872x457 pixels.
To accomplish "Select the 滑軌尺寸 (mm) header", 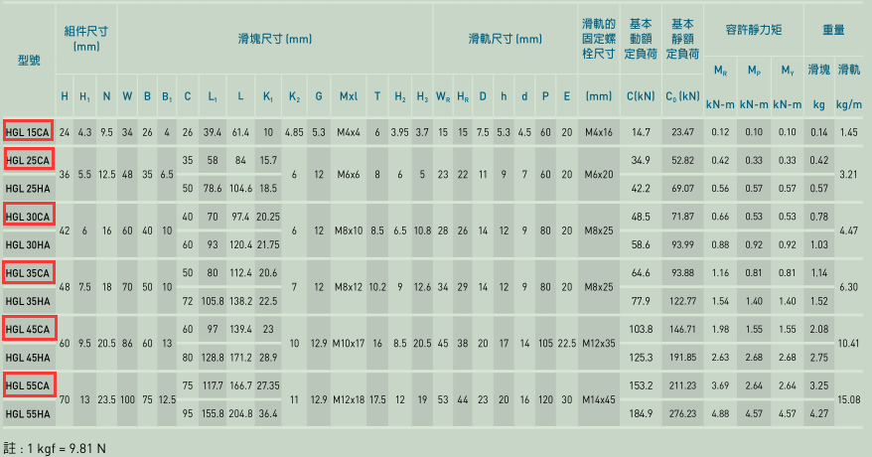I will pyautogui.click(x=505, y=39).
